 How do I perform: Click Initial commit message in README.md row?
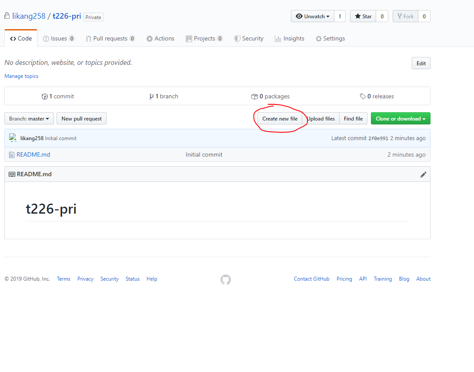204,154
